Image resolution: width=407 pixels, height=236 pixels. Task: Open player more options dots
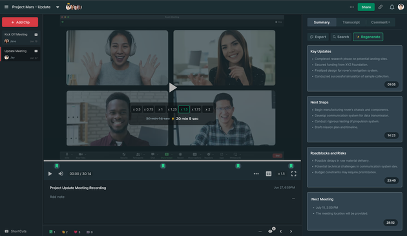coord(256,174)
